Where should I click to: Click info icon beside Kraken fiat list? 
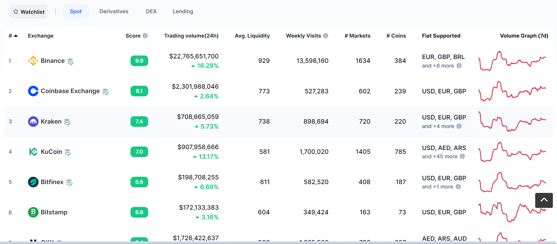point(459,126)
